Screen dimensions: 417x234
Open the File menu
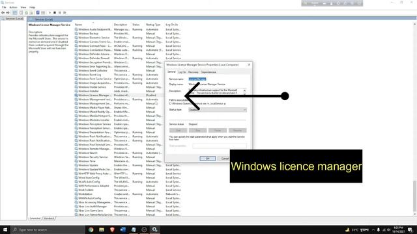[4, 7]
